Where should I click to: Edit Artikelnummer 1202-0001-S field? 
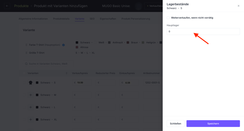pyautogui.click(x=153, y=83)
